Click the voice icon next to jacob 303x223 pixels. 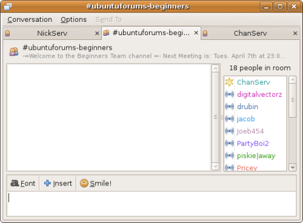[230, 119]
